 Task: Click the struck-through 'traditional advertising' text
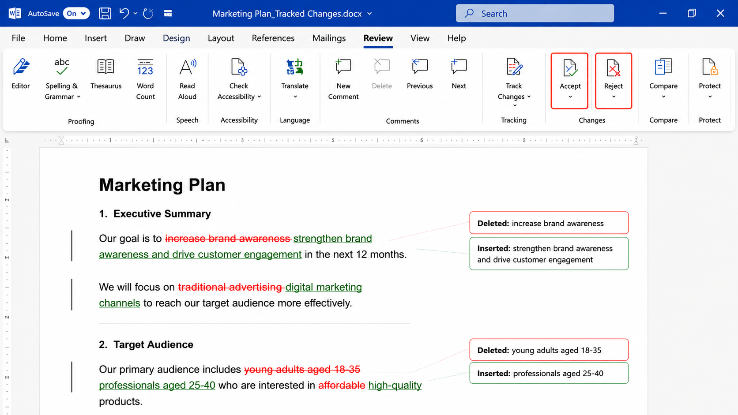[230, 287]
